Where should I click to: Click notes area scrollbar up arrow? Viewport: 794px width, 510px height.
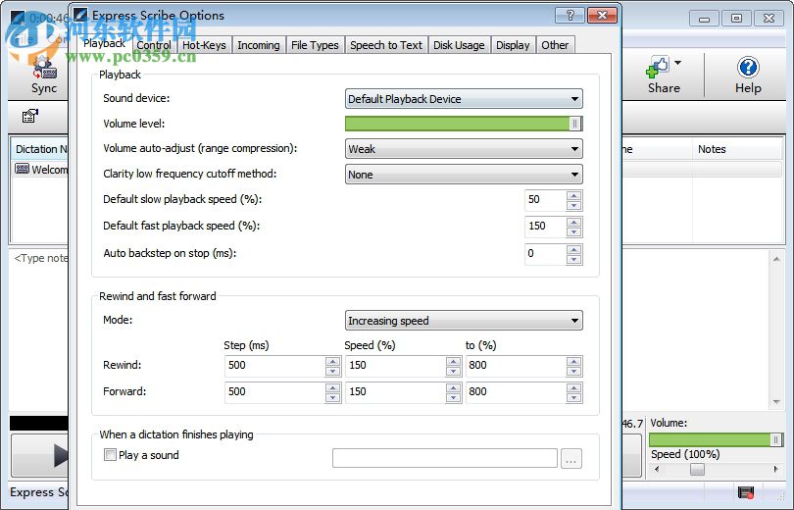tap(776, 259)
